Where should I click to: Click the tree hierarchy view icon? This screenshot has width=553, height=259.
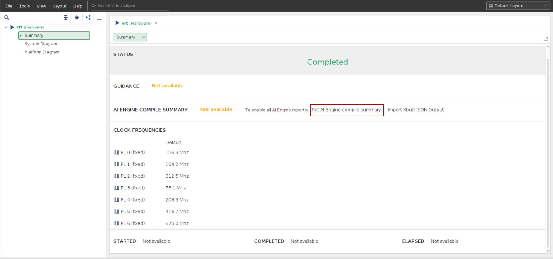[88, 18]
